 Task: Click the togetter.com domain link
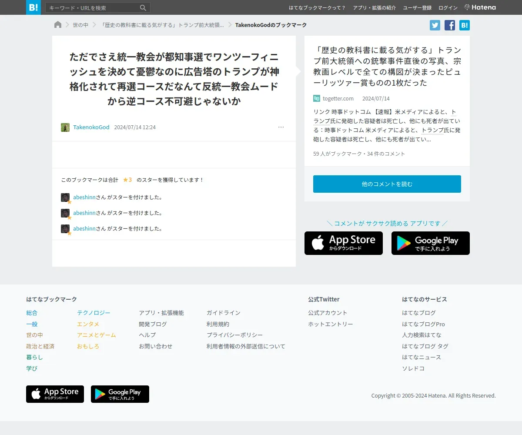click(x=338, y=99)
